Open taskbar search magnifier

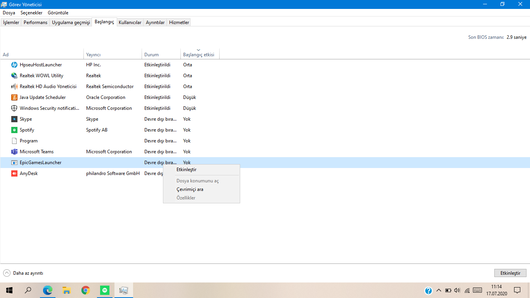pos(28,290)
